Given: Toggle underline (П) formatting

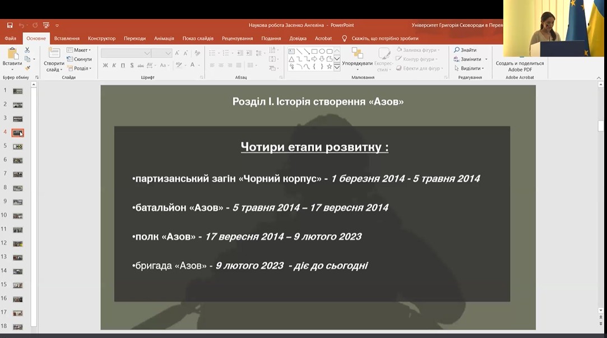Looking at the screenshot, I should (x=123, y=66).
